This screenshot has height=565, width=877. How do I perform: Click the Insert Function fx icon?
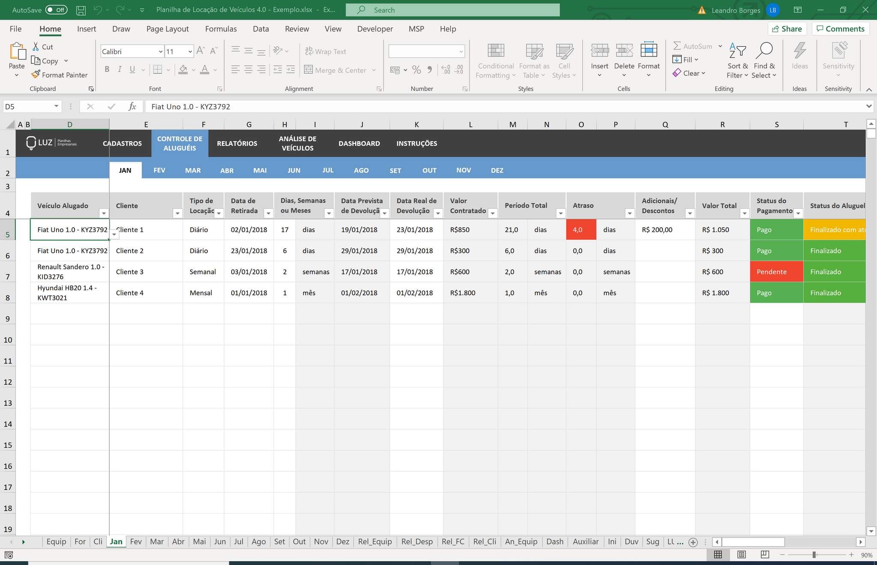click(x=132, y=107)
